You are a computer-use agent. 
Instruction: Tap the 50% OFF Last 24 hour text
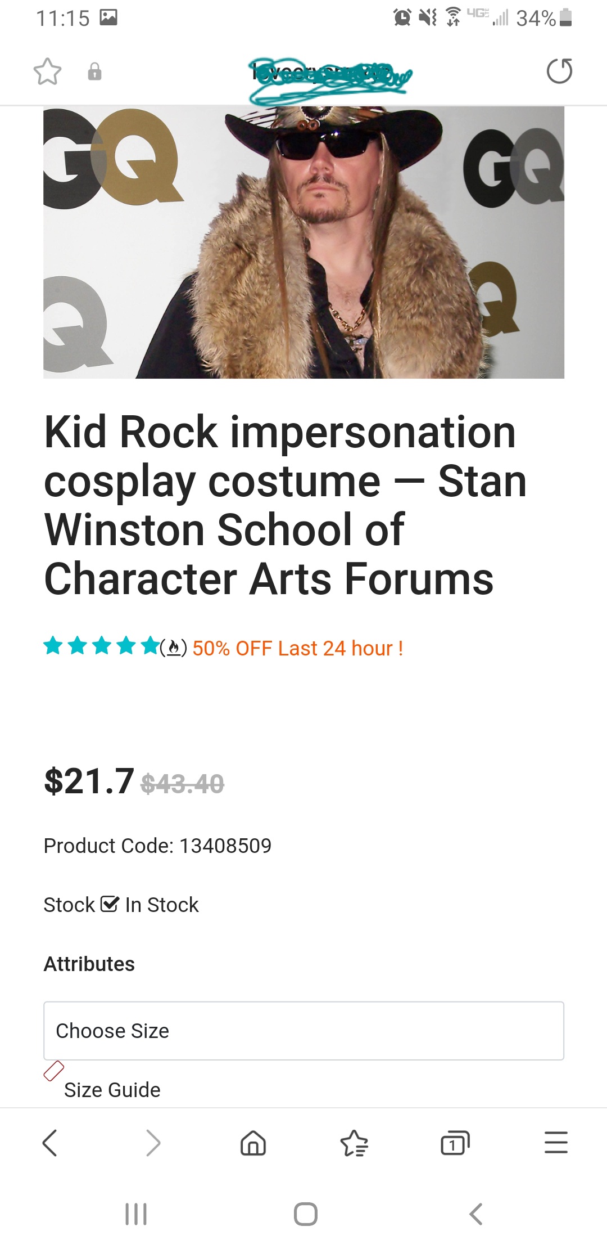tap(298, 648)
